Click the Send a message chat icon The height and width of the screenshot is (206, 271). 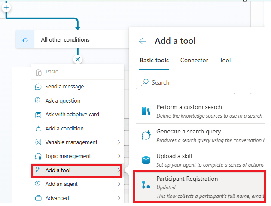[x=38, y=87]
